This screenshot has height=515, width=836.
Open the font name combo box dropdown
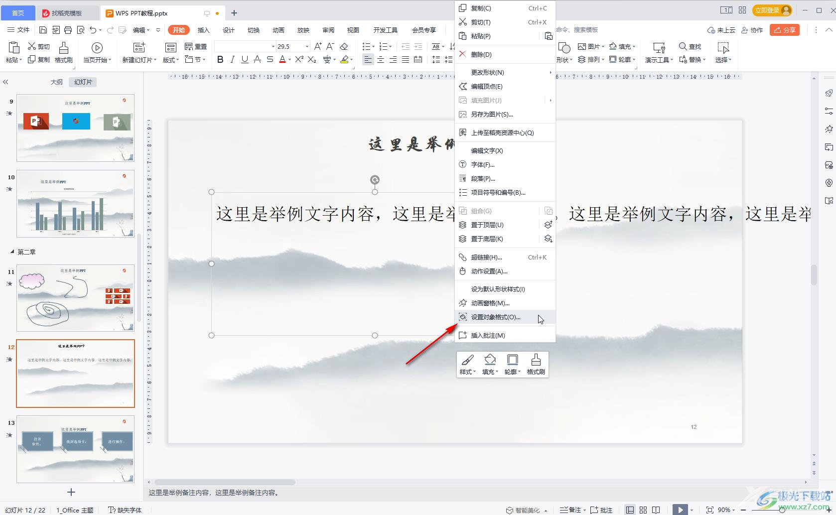(273, 46)
